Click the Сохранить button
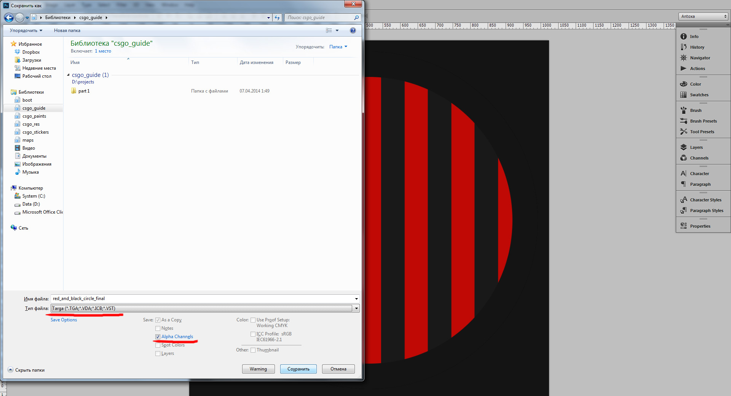This screenshot has height=396, width=731. point(298,369)
